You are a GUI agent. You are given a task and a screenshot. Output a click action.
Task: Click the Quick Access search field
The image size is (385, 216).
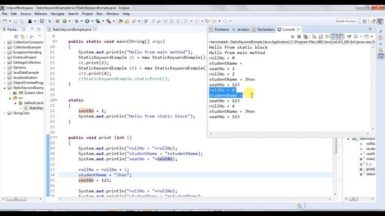coord(346,21)
